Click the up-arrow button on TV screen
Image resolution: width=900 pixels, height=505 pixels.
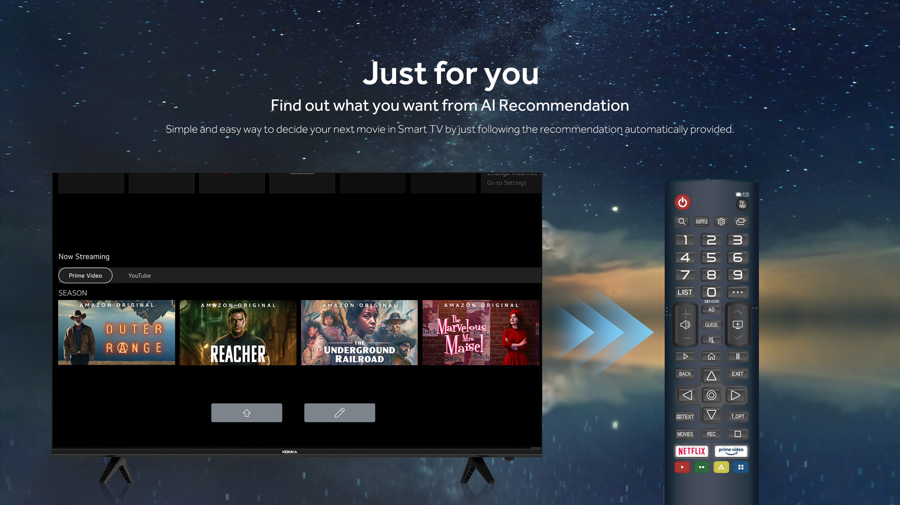click(x=247, y=413)
